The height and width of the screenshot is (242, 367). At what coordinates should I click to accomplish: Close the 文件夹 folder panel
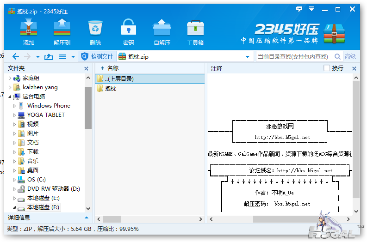pyautogui.click(x=86, y=69)
